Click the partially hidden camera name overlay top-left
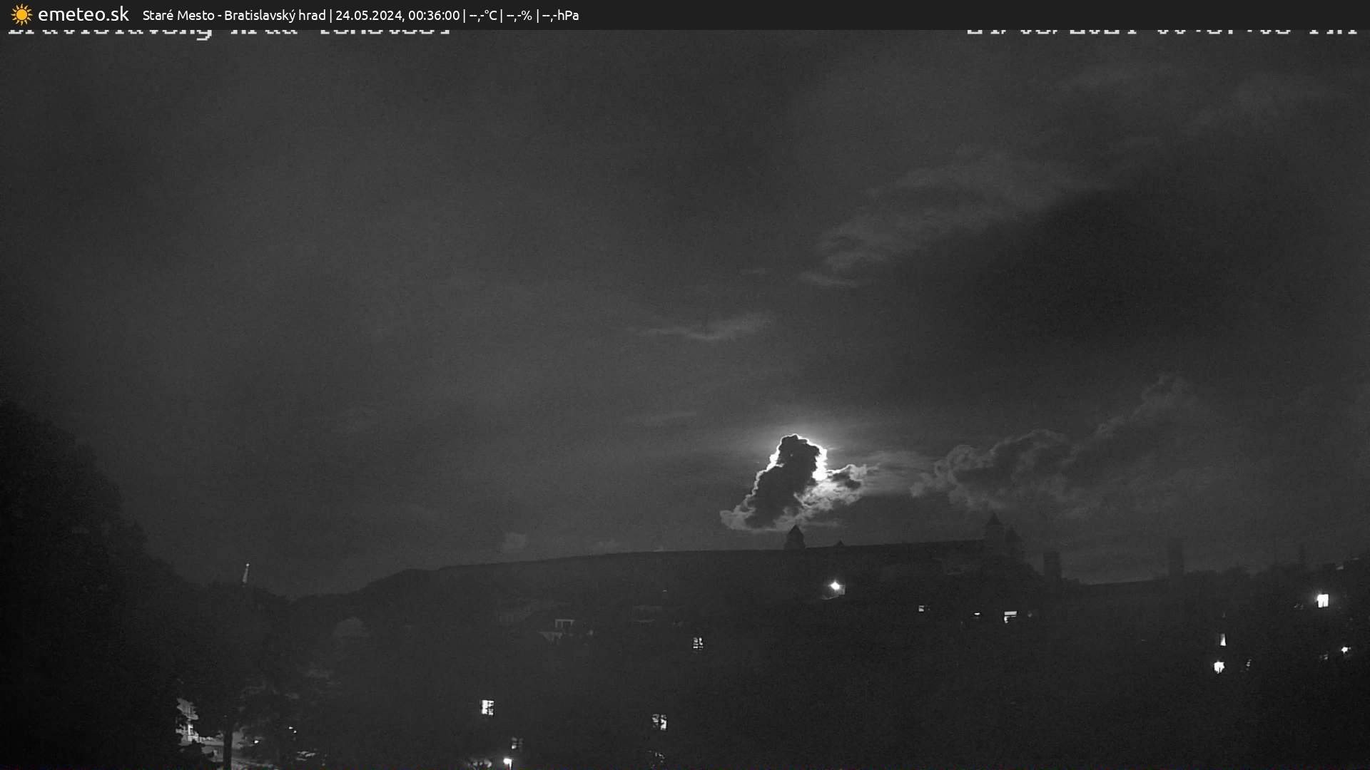Viewport: 1370px width, 770px height. coord(228,31)
